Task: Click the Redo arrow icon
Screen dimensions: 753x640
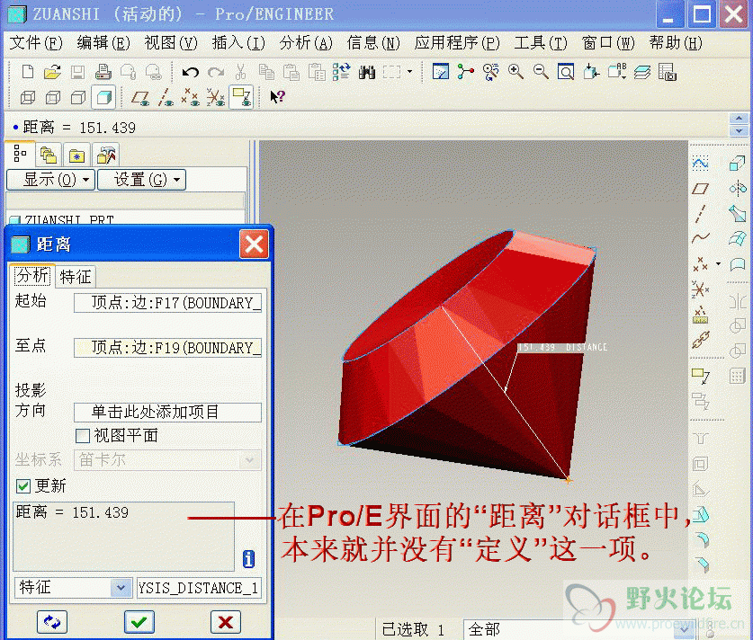Action: tap(216, 72)
